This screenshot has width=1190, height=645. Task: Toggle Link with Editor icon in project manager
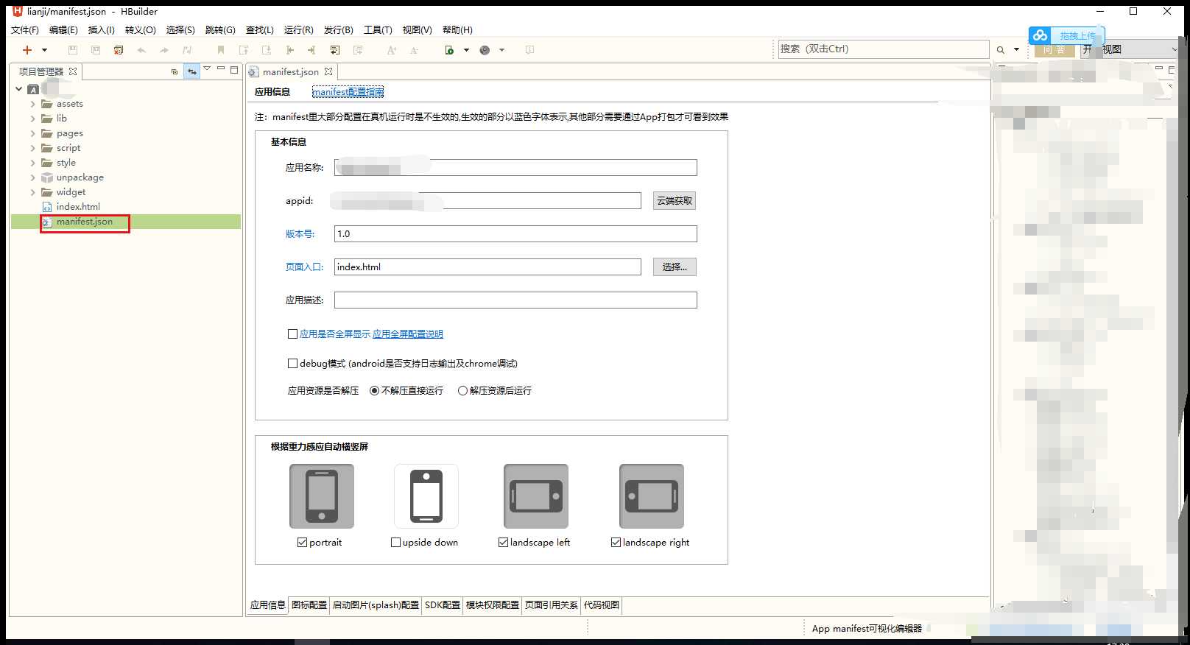(x=192, y=71)
